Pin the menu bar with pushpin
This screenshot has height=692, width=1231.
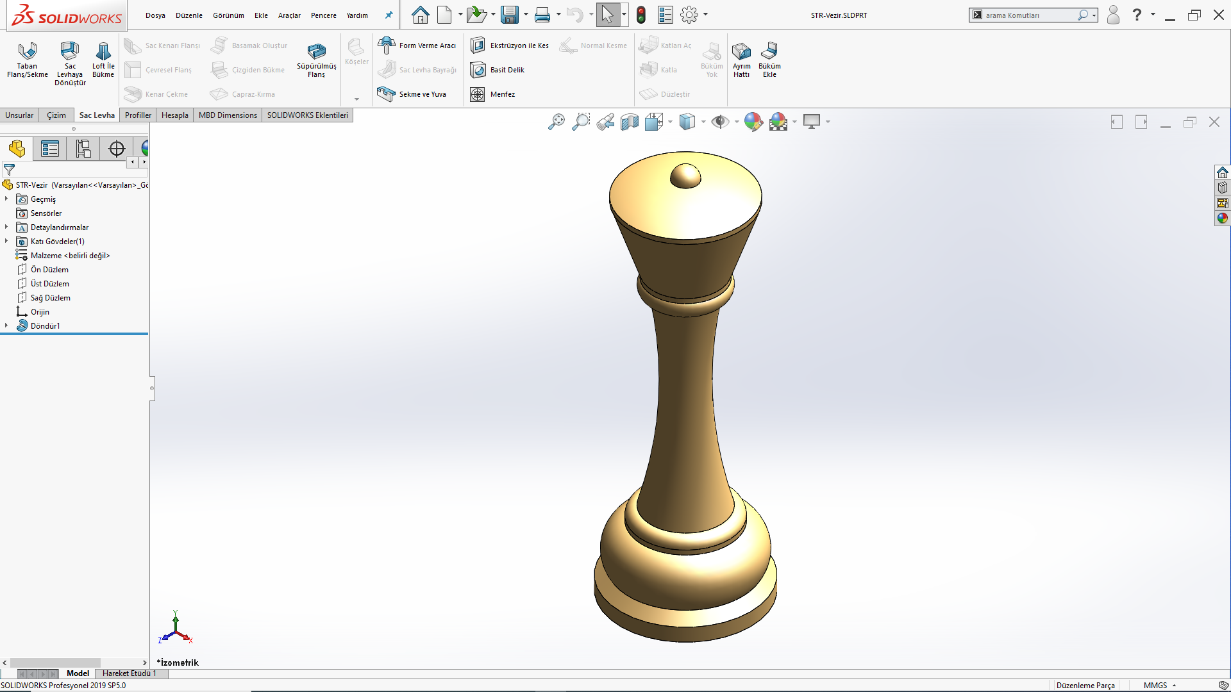click(x=389, y=15)
